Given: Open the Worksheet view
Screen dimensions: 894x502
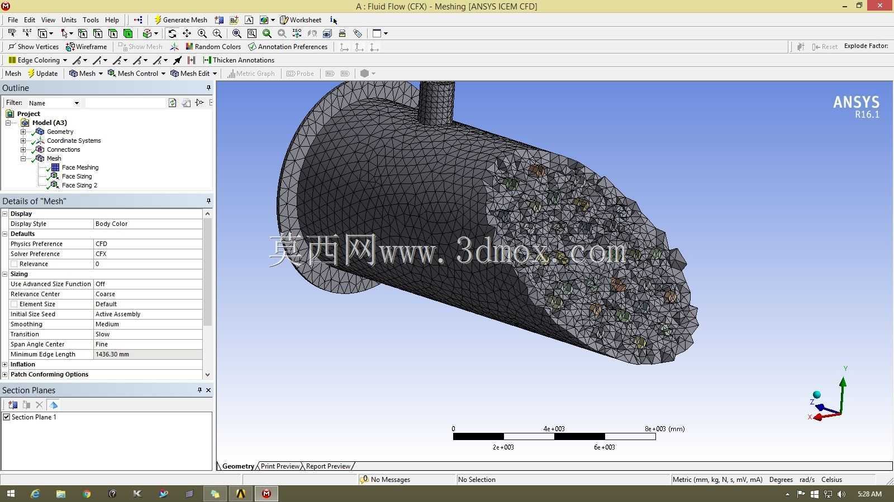Looking at the screenshot, I should 301,20.
